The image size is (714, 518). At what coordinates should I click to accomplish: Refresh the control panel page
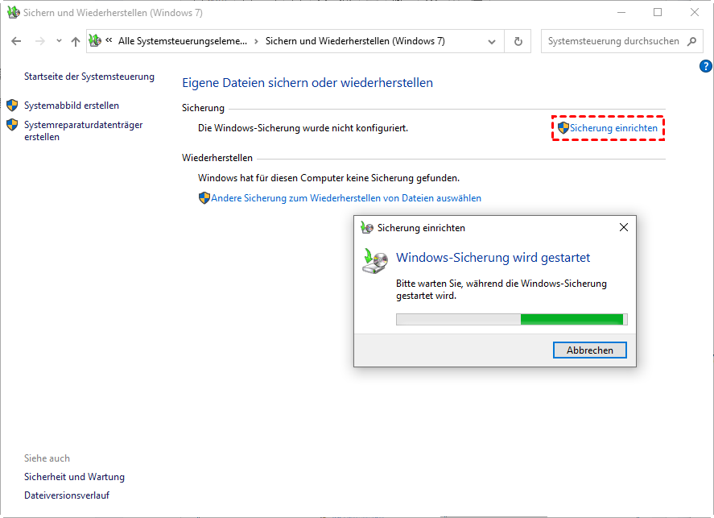518,41
